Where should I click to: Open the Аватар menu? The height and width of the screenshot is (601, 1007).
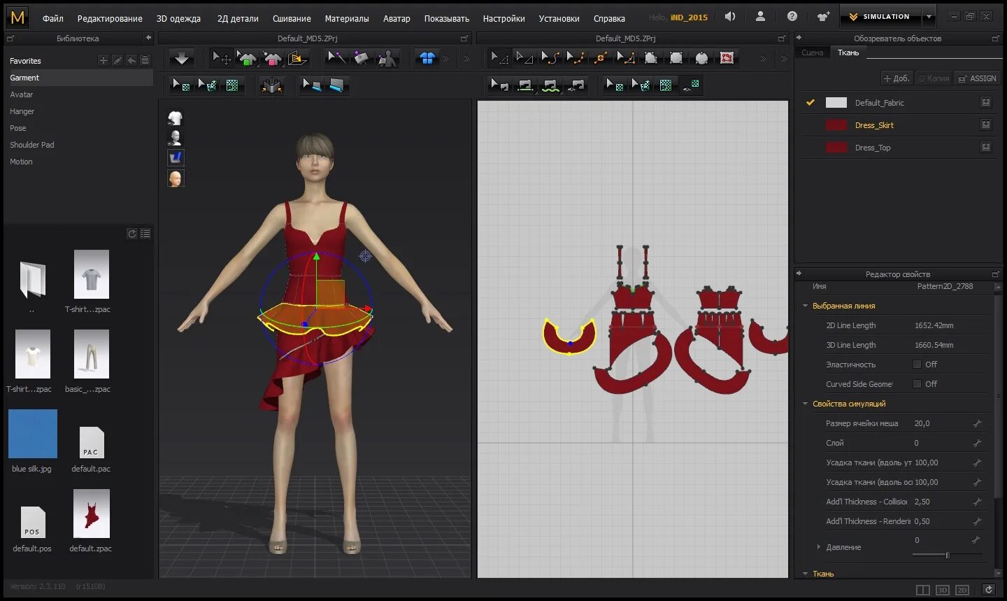pyautogui.click(x=397, y=19)
